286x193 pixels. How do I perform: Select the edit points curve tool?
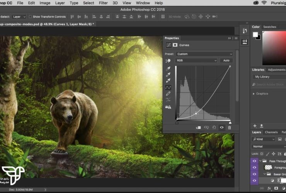pos(168,88)
